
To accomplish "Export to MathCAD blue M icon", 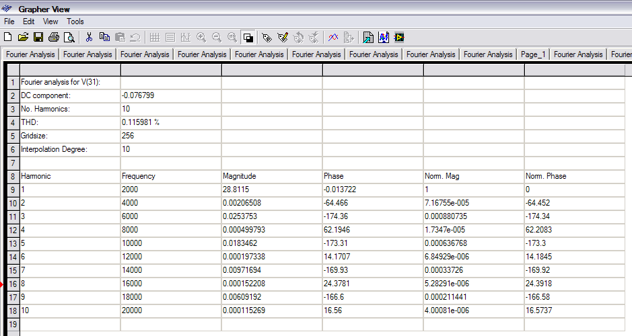I will point(384,38).
